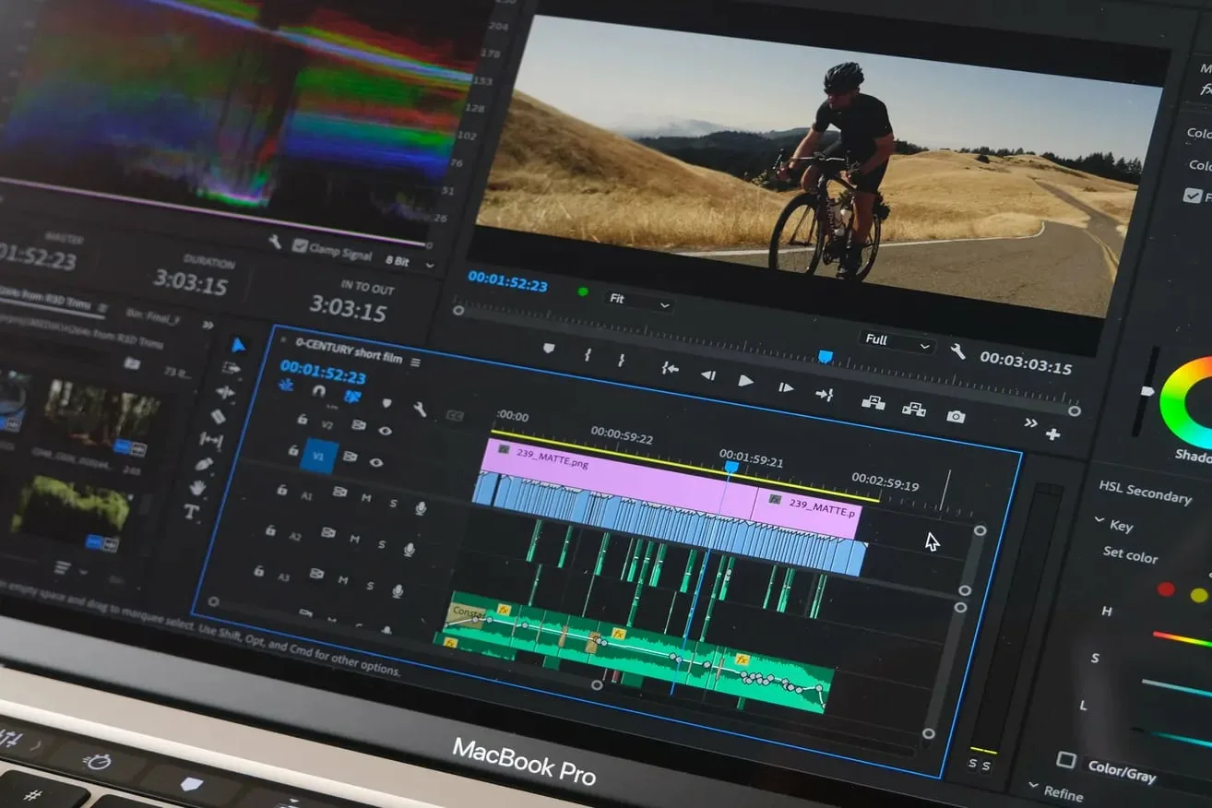The width and height of the screenshot is (1212, 808).
Task: Mute audio track A1
Action: pos(365,499)
